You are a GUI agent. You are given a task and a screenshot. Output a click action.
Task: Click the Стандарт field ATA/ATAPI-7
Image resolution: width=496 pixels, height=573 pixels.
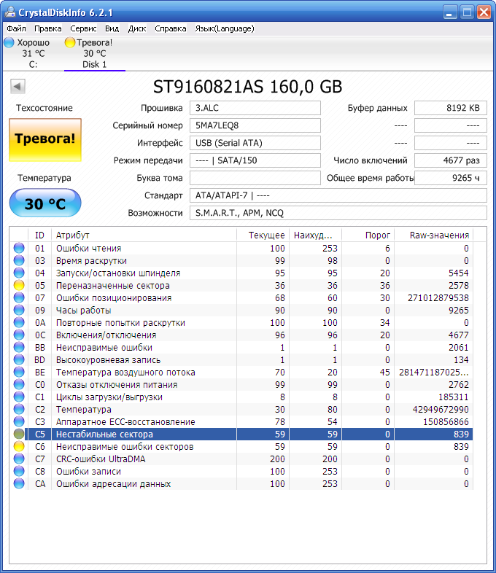(338, 195)
